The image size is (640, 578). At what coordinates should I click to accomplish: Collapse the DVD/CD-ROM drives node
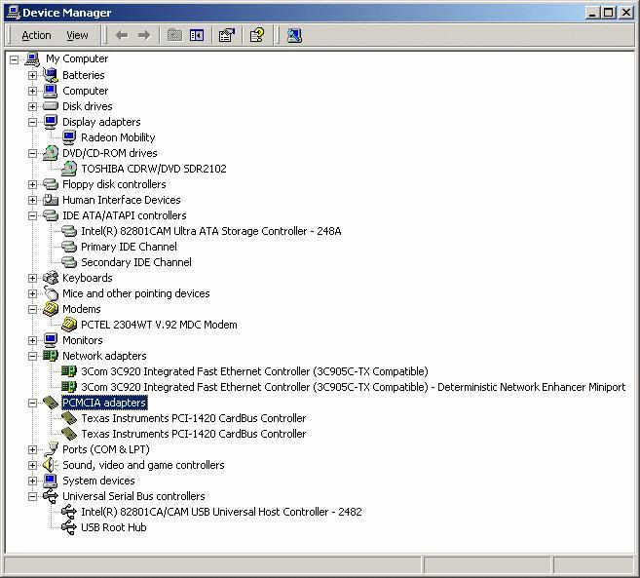pos(33,153)
